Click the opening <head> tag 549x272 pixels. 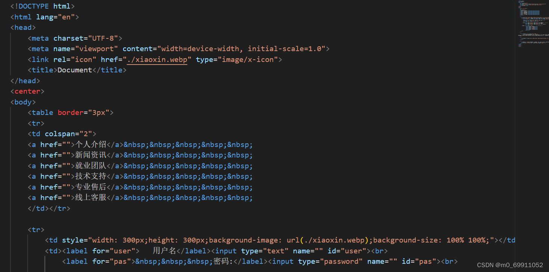tap(23, 28)
